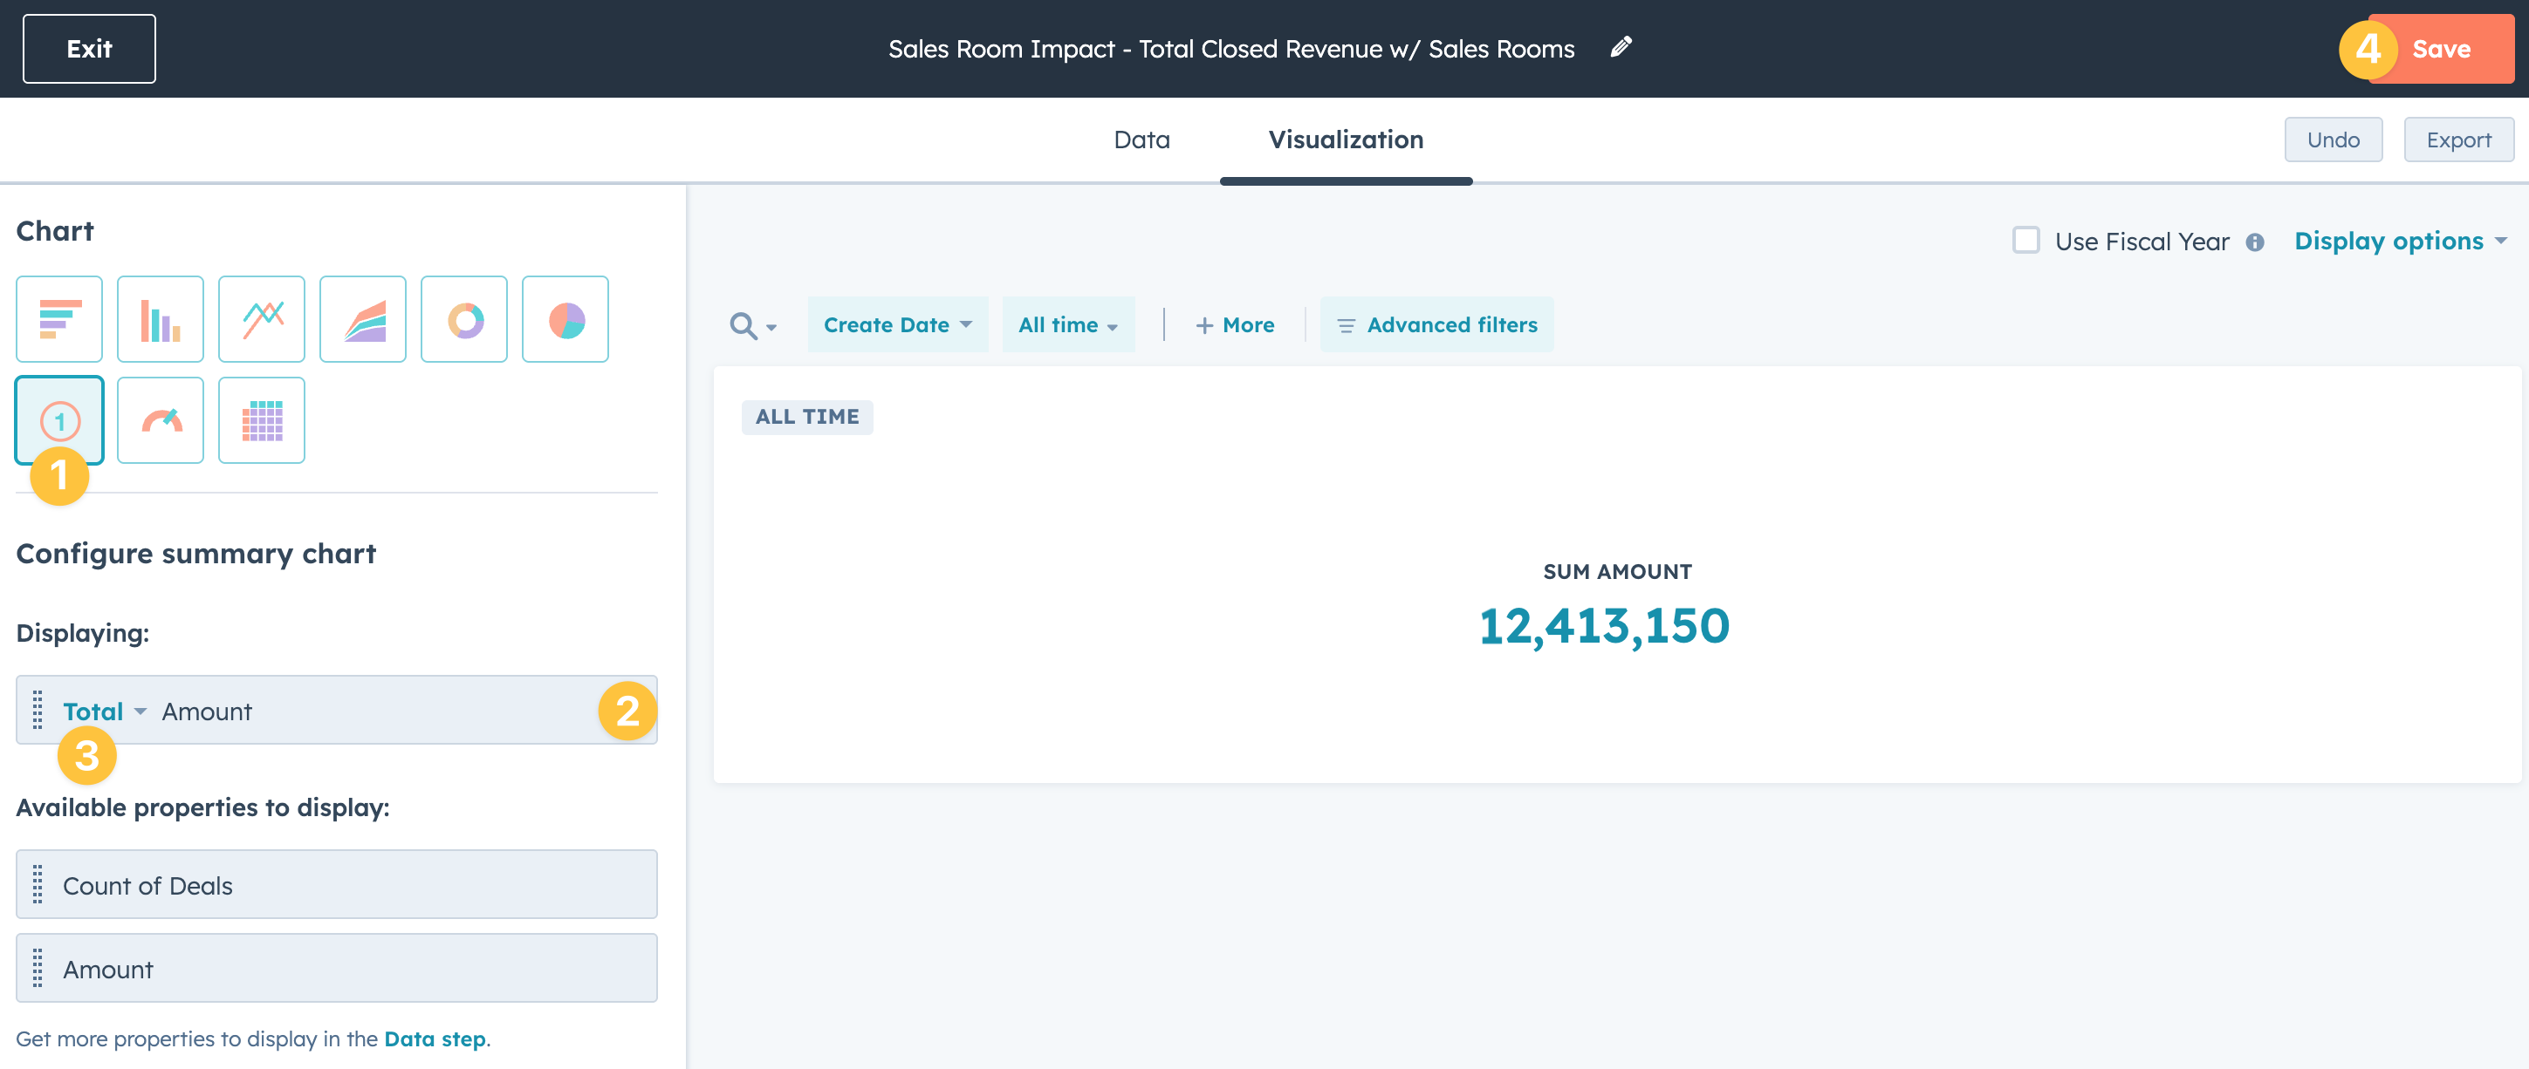Select the horizontal bar chart type
The height and width of the screenshot is (1069, 2529).
(59, 320)
